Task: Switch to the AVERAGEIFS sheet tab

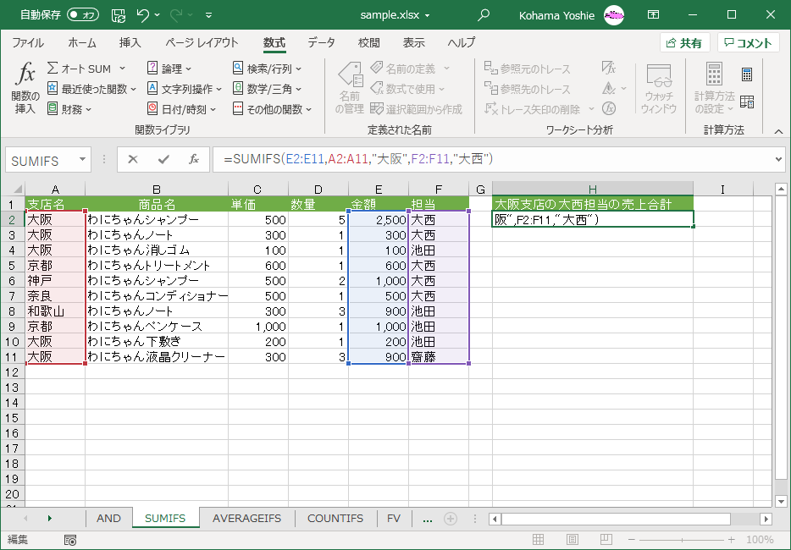Action: tap(246, 518)
